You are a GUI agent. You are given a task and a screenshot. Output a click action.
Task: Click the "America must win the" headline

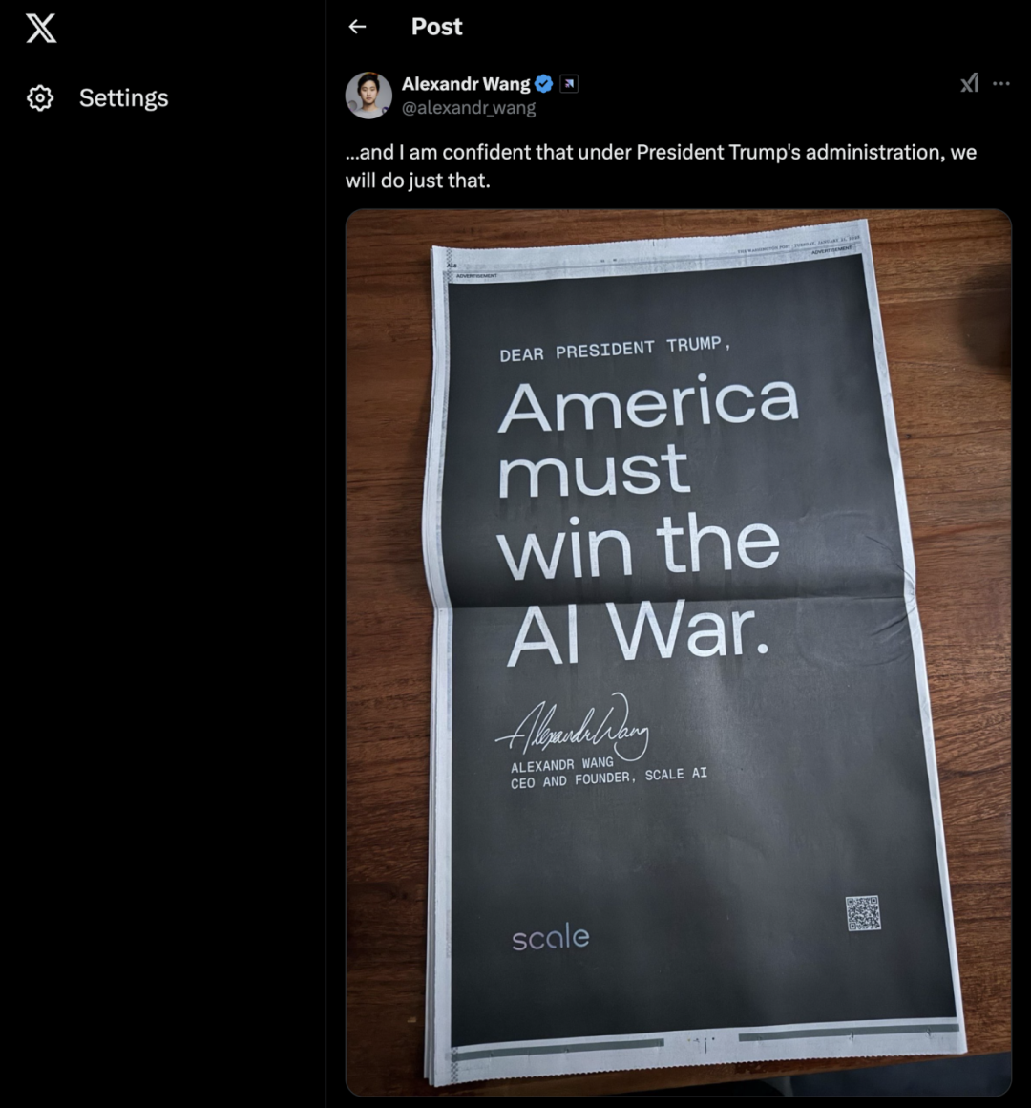(x=647, y=476)
